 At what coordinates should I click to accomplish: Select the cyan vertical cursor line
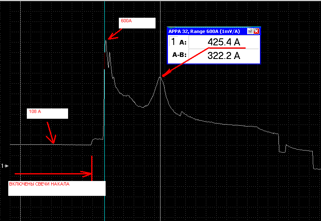pyautogui.click(x=105, y=110)
